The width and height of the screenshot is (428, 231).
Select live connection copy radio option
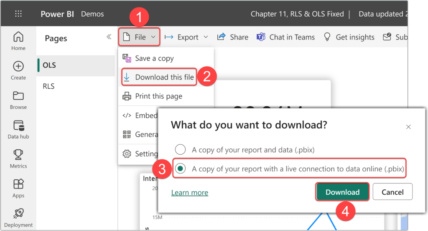181,168
